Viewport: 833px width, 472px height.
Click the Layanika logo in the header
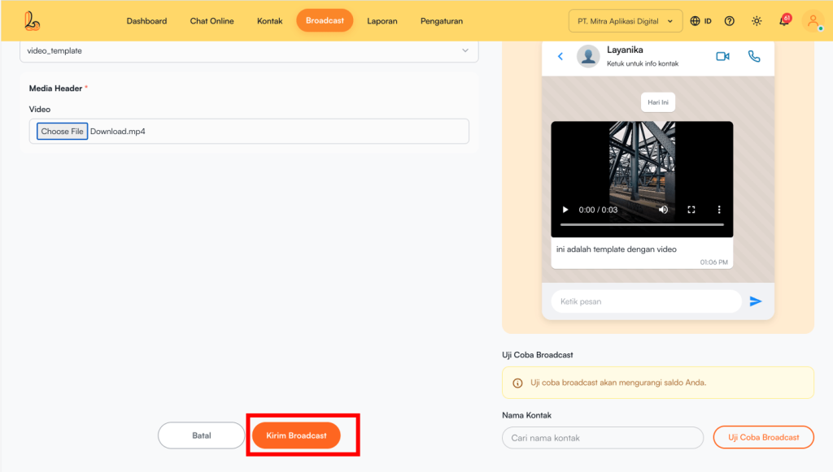[32, 21]
